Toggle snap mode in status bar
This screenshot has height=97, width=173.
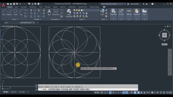pyautogui.click(x=105, y=92)
